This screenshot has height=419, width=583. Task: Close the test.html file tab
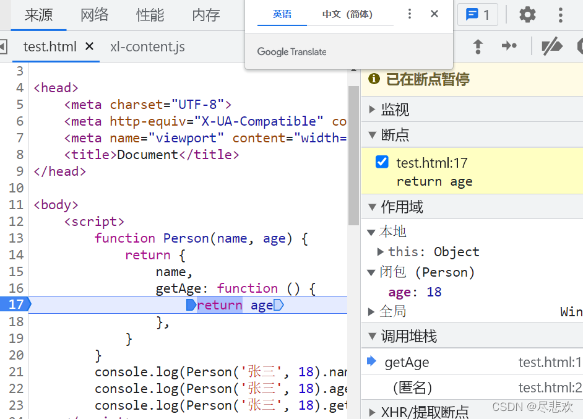click(89, 47)
